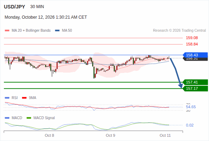Screen dimensions: 209x141
Task: Click the 159.08 resistance level value
Action: click(x=192, y=38)
